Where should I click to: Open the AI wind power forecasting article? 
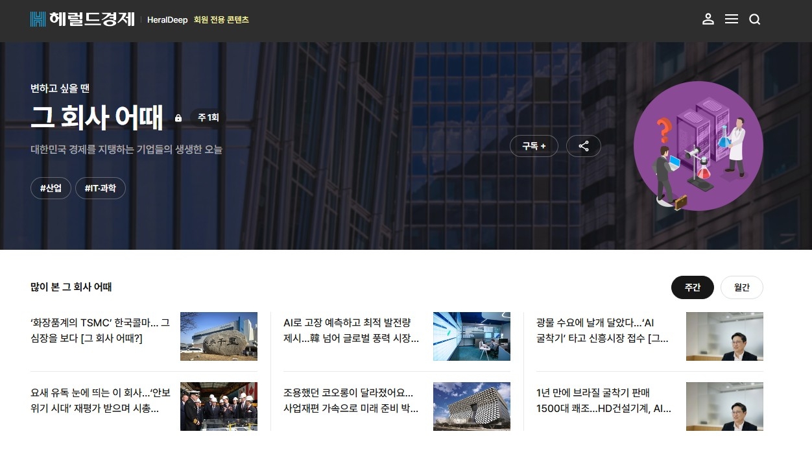pyautogui.click(x=352, y=330)
